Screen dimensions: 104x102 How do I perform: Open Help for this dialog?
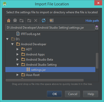[91, 94]
